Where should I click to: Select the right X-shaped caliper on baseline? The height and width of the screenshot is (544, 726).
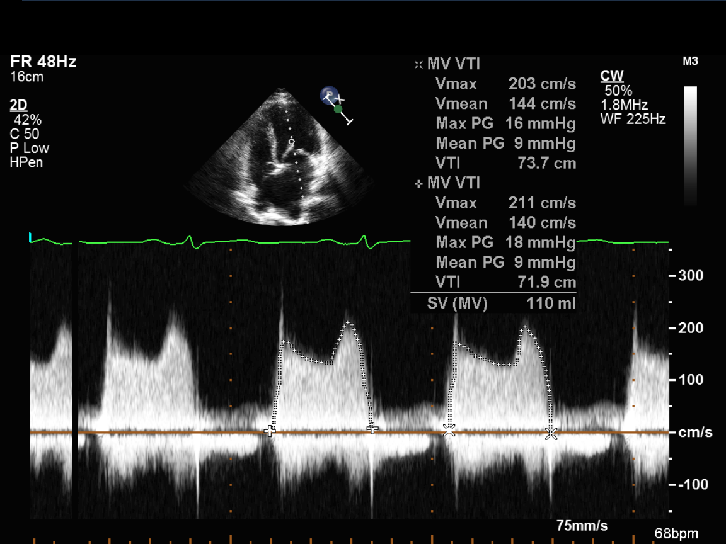pyautogui.click(x=551, y=433)
